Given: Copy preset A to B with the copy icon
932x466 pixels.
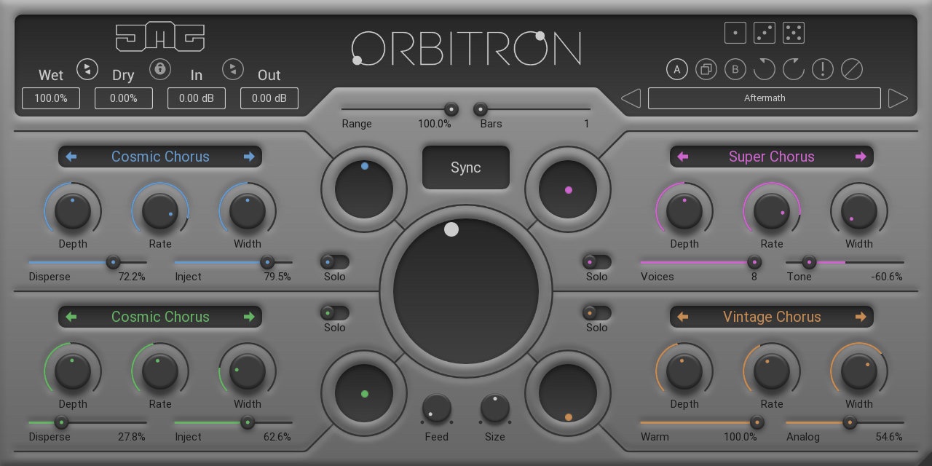Looking at the screenshot, I should 706,70.
